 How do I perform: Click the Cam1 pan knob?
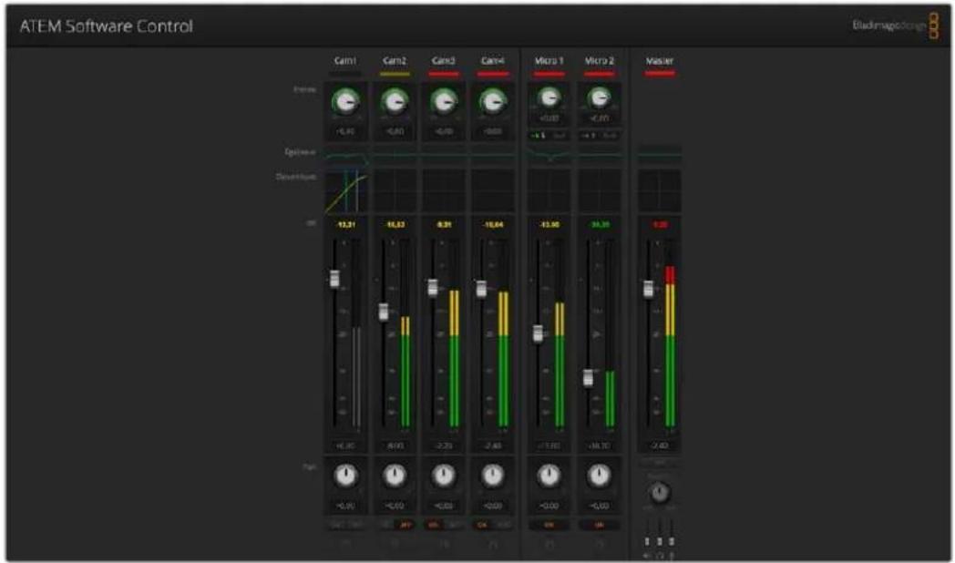tap(345, 476)
